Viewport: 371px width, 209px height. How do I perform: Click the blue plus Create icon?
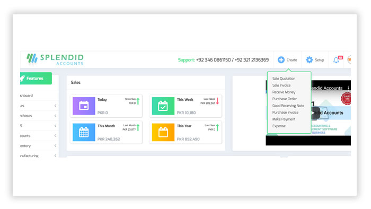281,60
